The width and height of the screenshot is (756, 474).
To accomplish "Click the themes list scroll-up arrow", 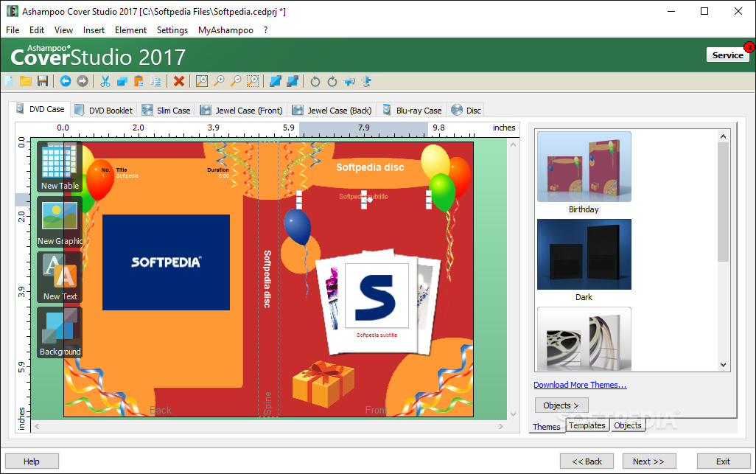I will coord(723,136).
